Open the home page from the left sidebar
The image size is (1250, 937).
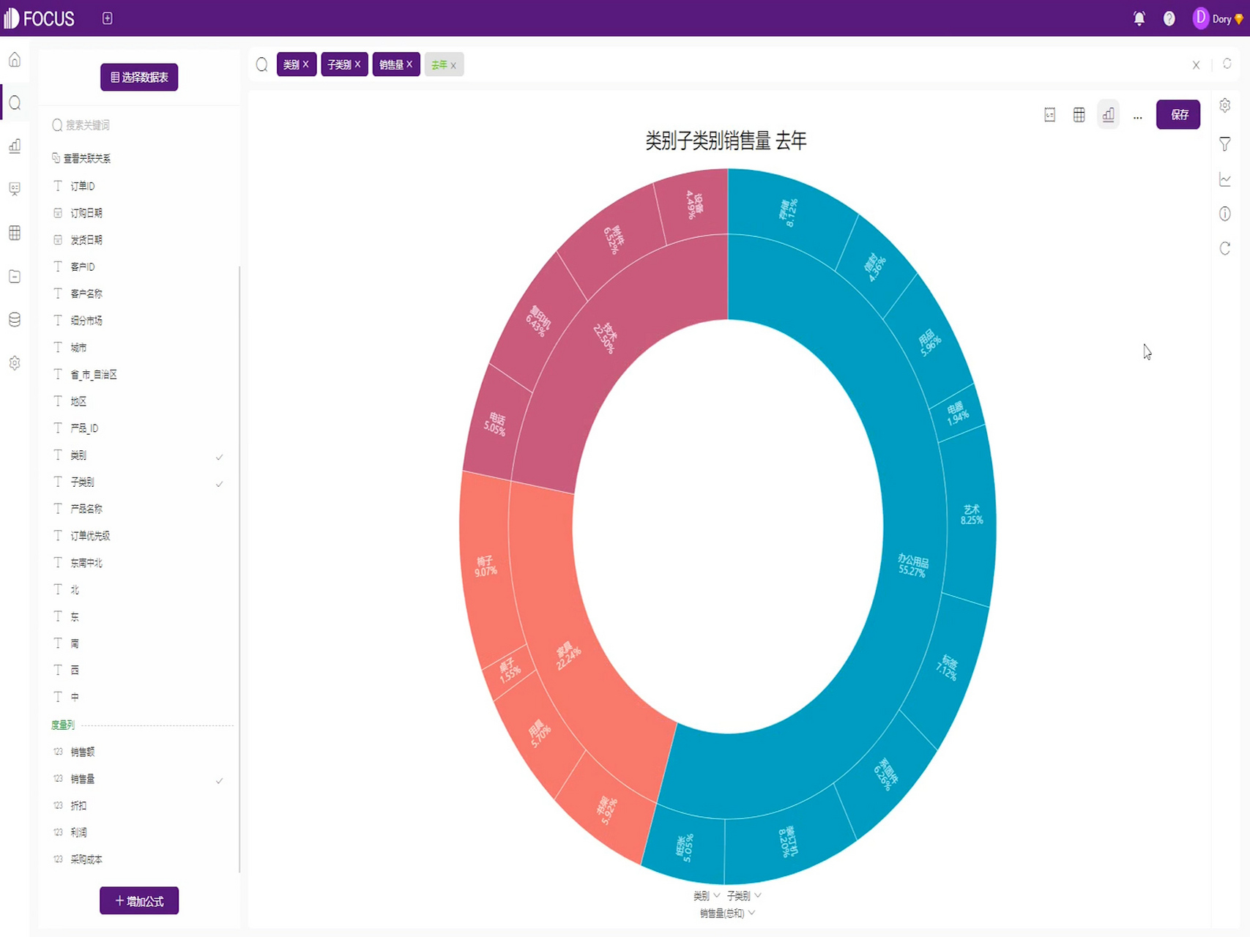click(15, 59)
